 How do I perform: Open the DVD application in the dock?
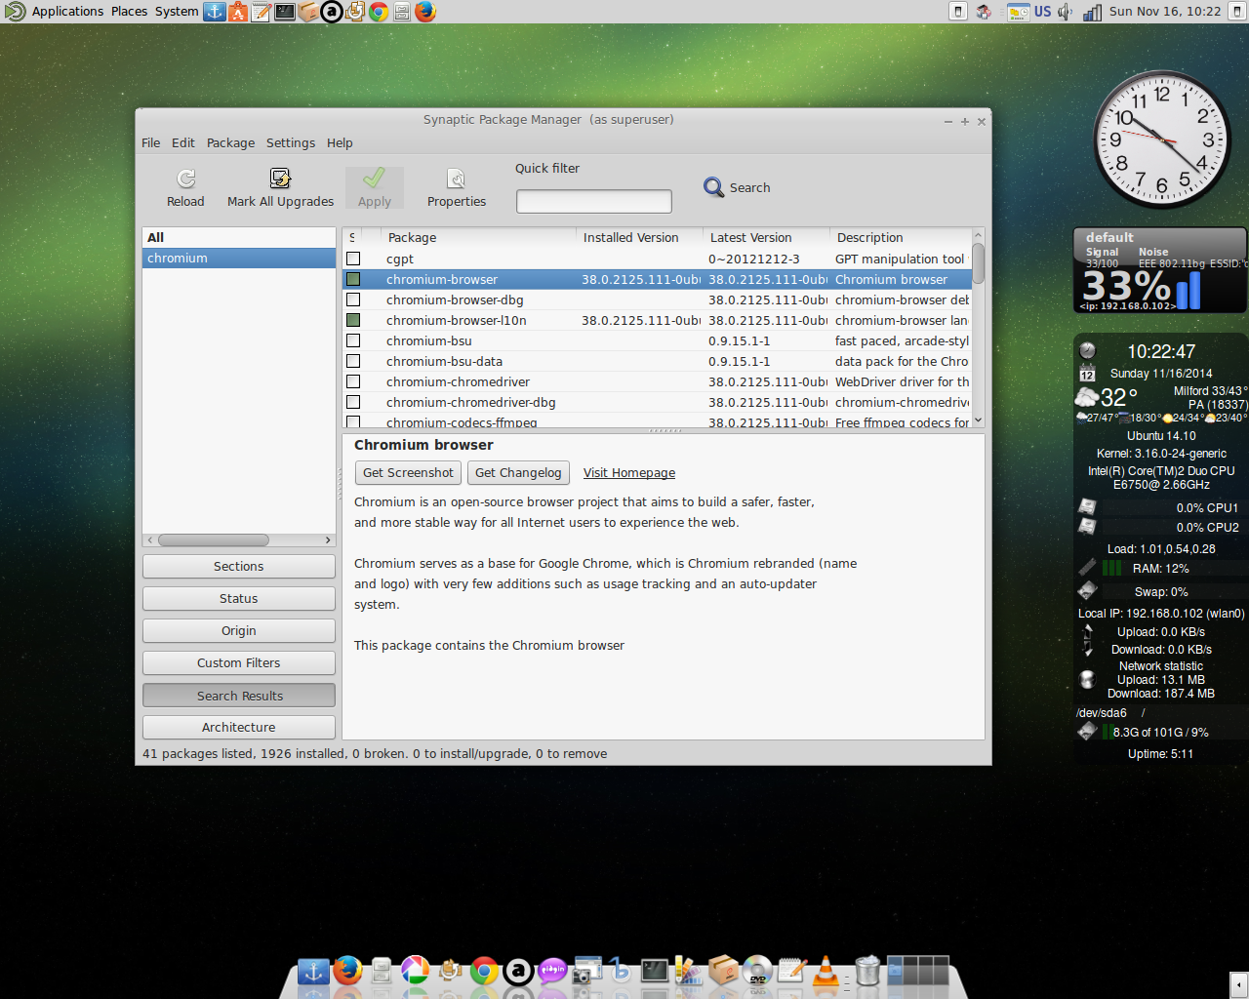pyautogui.click(x=757, y=971)
